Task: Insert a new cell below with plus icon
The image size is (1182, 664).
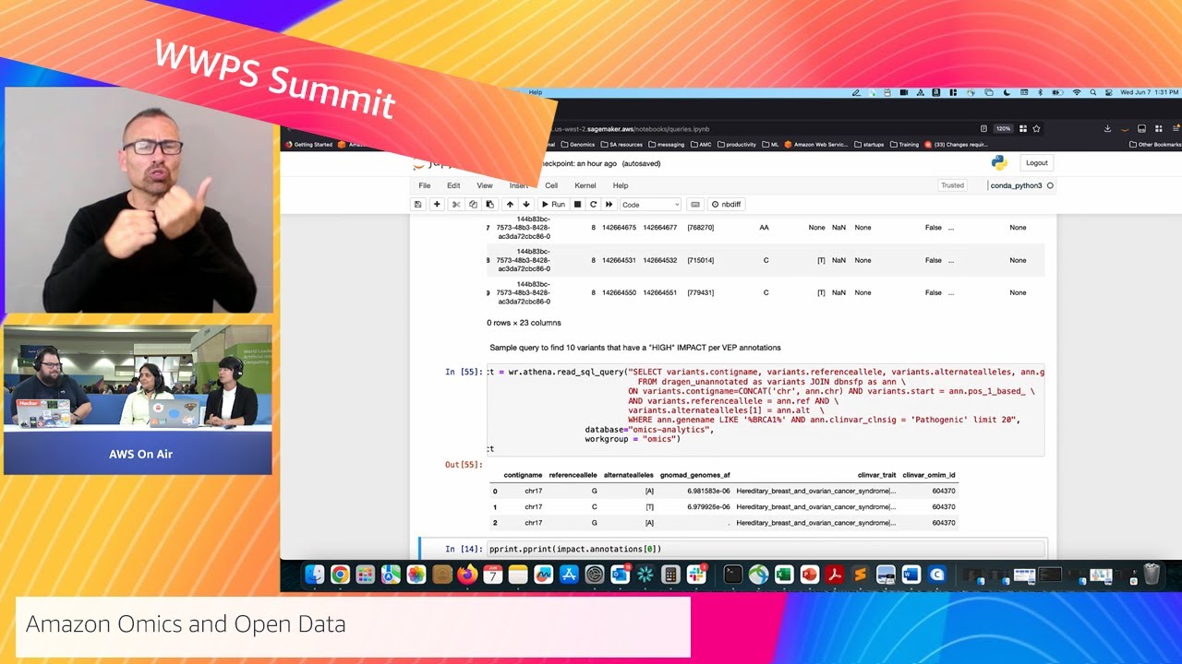Action: [437, 205]
